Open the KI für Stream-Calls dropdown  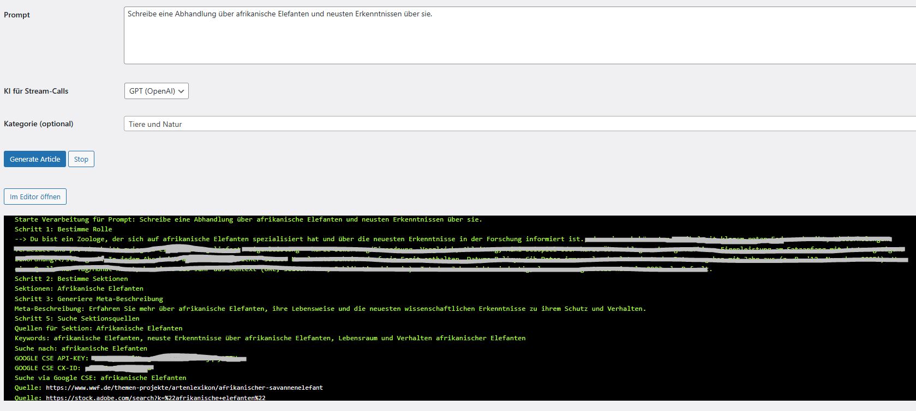coord(156,91)
